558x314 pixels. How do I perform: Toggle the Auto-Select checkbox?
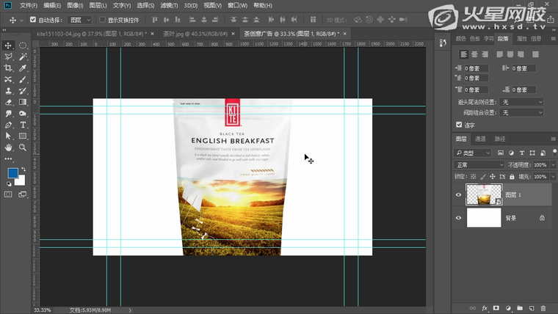pos(33,20)
